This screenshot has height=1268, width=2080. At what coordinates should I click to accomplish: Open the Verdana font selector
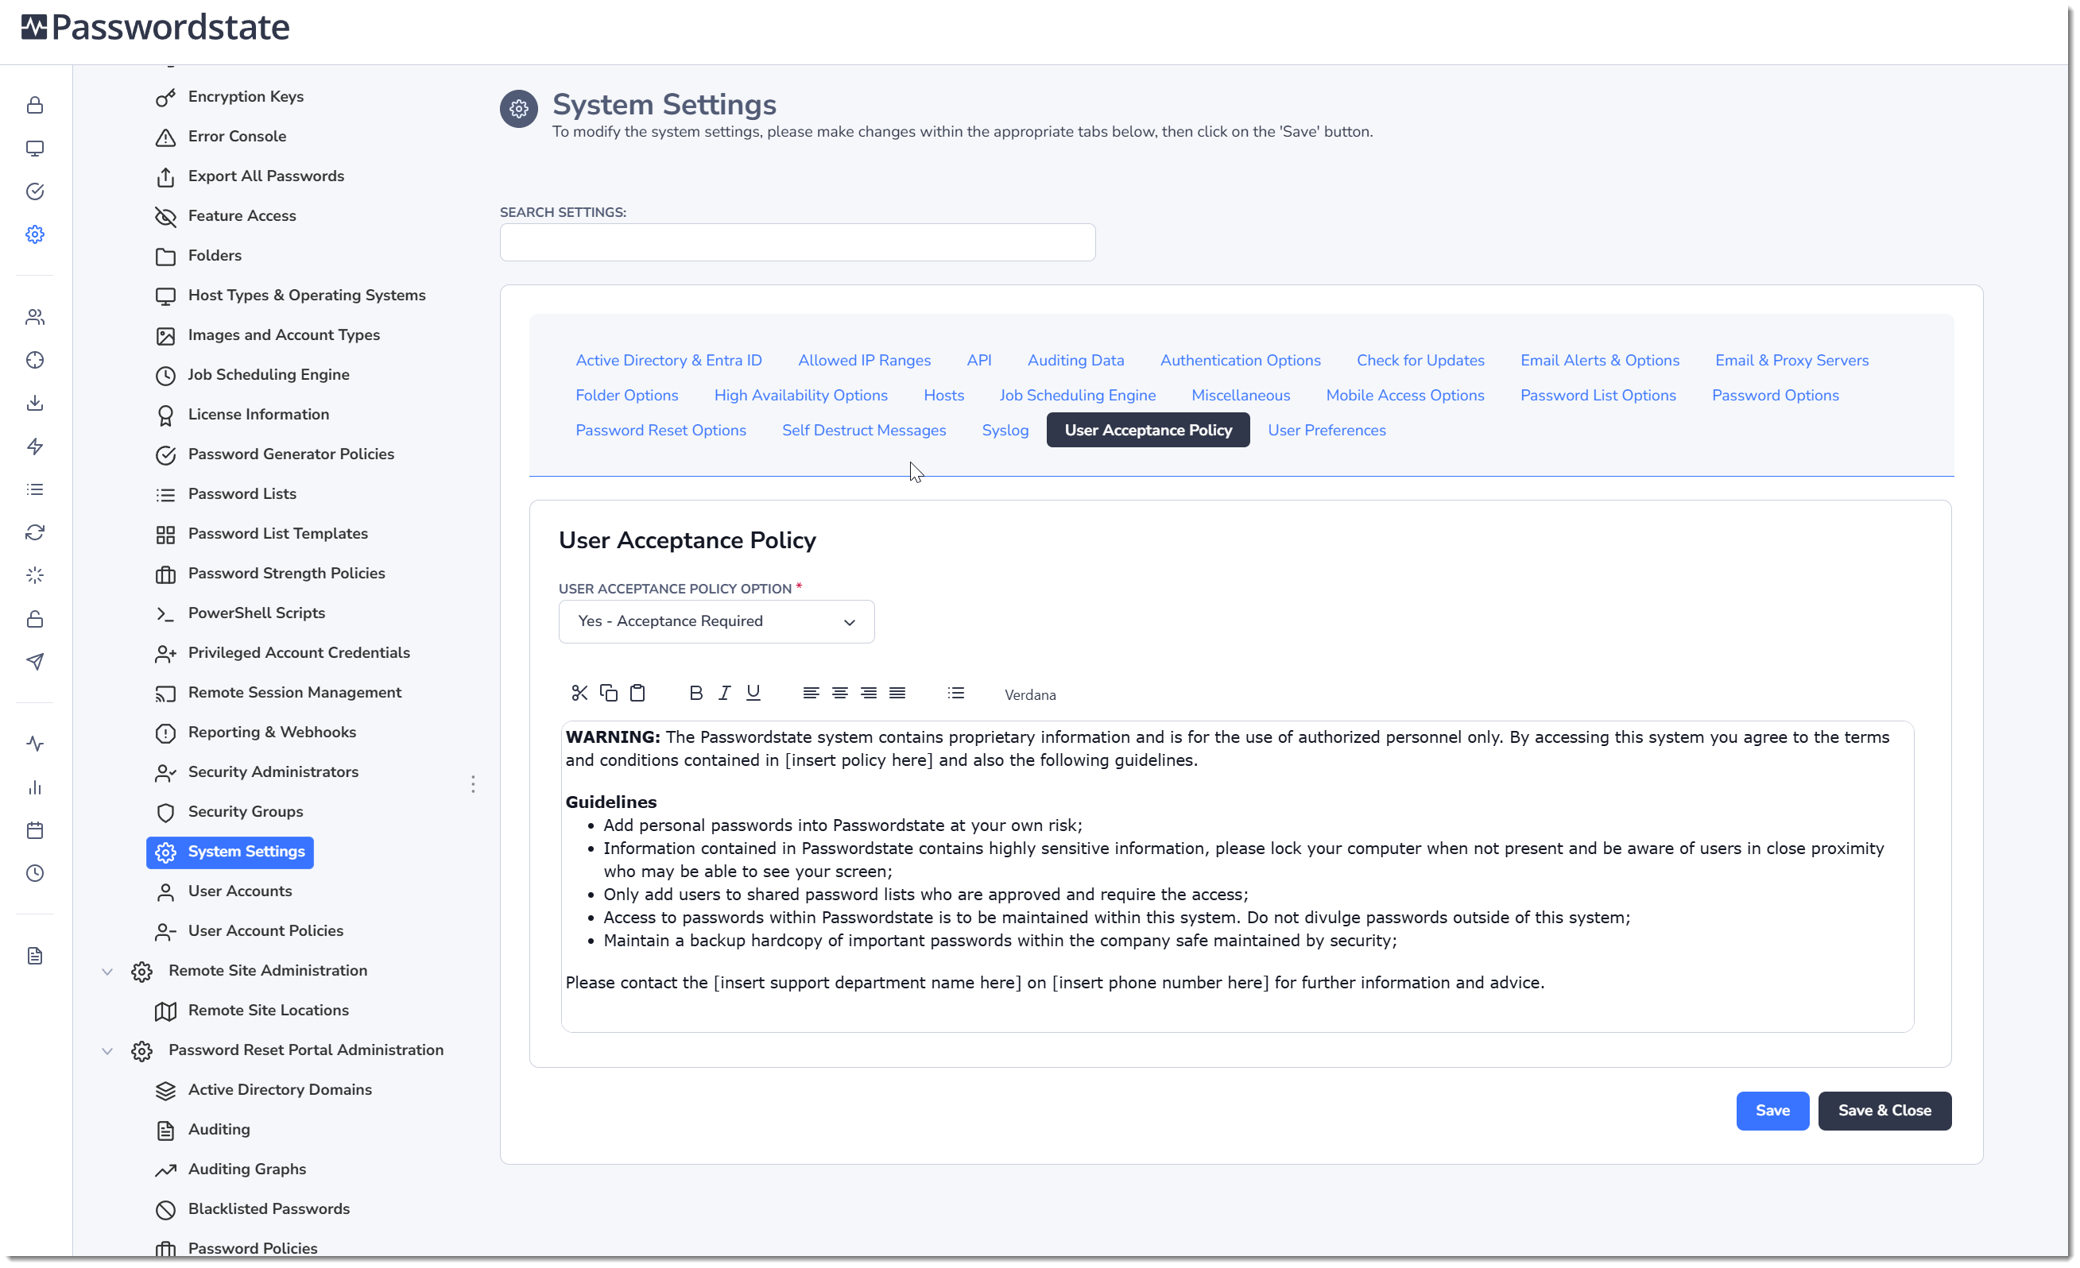tap(1030, 695)
